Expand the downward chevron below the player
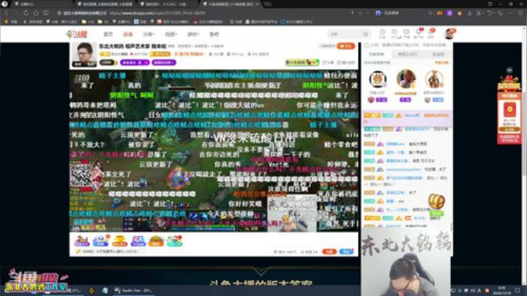 click(261, 271)
